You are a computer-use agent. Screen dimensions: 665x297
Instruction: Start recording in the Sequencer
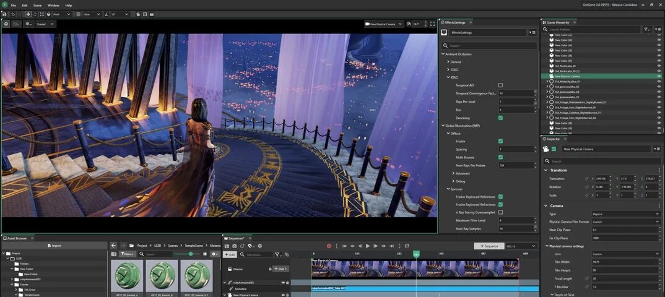click(x=329, y=246)
